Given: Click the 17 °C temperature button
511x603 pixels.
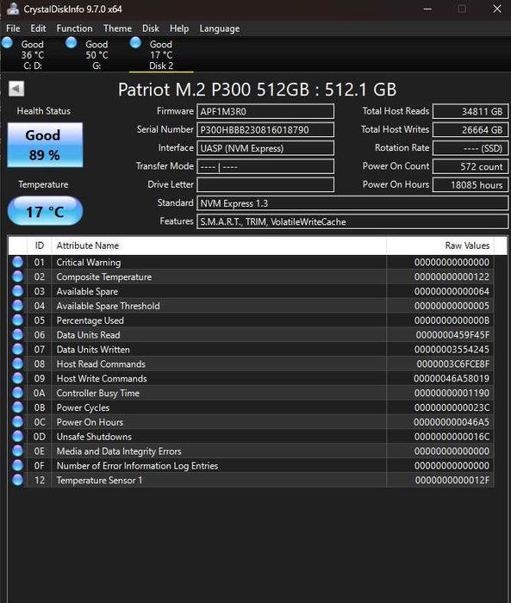Looking at the screenshot, I should (45, 211).
